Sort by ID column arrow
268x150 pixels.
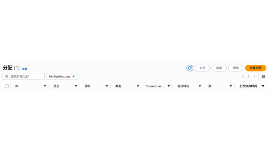tap(45, 86)
